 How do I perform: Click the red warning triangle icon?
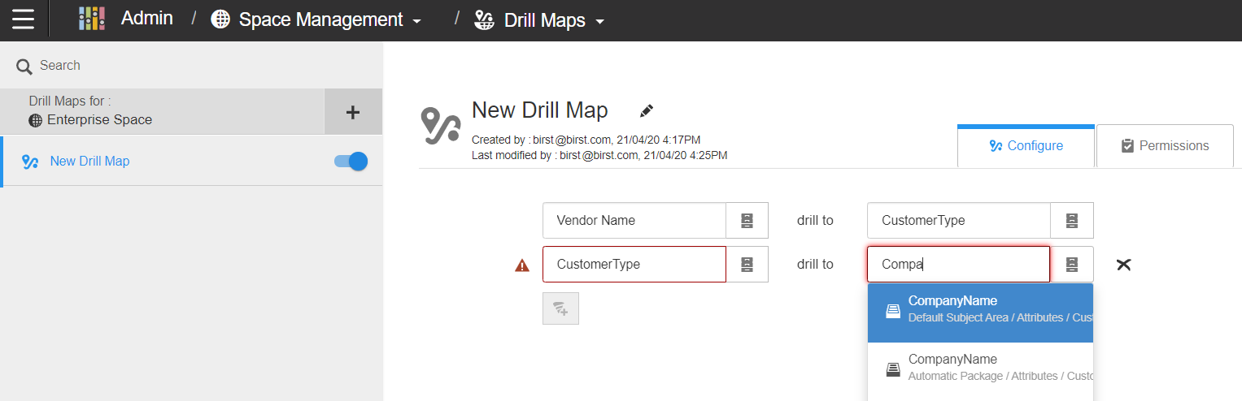tap(522, 265)
